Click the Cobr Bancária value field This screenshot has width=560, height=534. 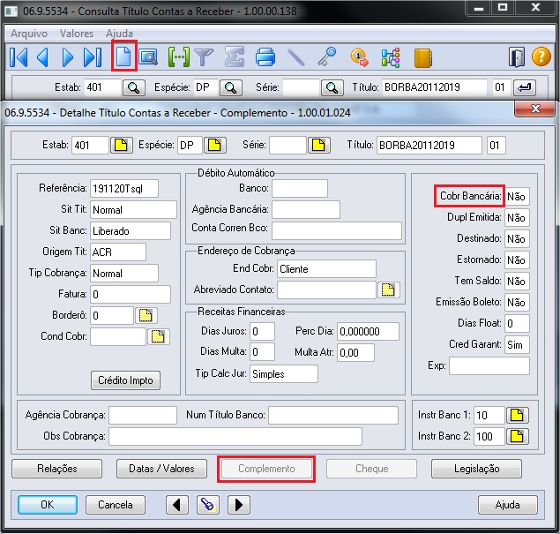(x=517, y=197)
